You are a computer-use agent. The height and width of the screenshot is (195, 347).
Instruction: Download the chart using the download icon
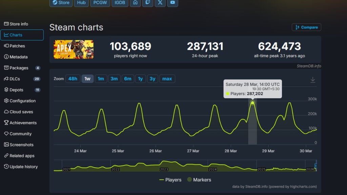tap(313, 79)
